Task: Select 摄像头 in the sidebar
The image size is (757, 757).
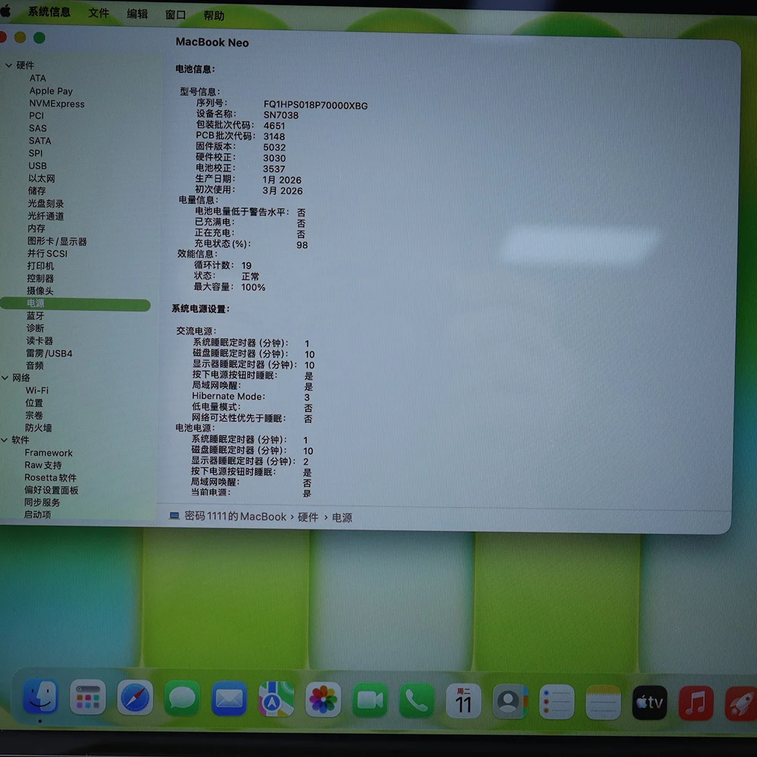Action: pyautogui.click(x=40, y=291)
